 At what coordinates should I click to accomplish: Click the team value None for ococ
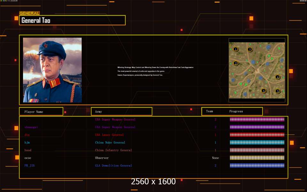[215, 158]
